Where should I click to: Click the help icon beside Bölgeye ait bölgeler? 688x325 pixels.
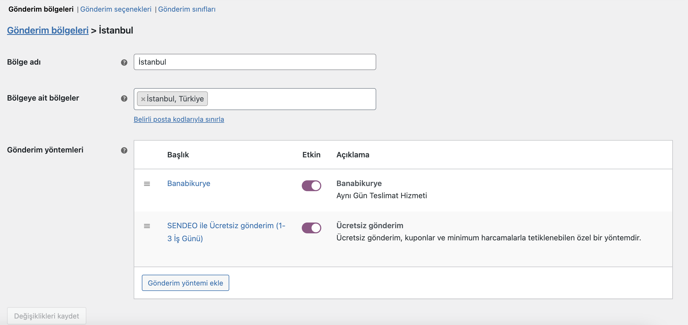tap(124, 98)
